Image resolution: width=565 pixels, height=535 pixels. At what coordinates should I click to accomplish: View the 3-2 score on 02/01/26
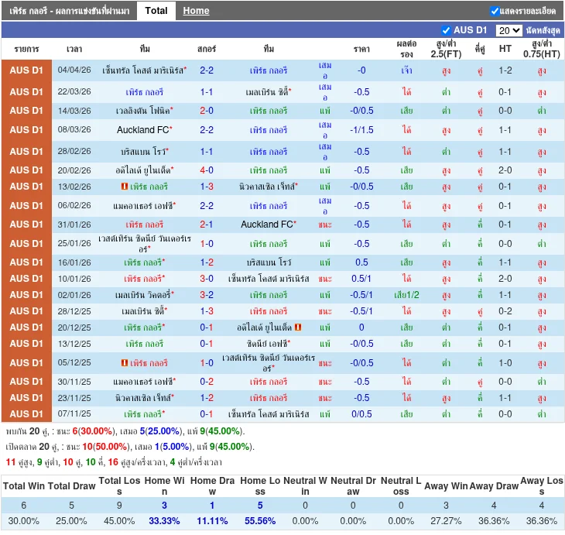207,295
